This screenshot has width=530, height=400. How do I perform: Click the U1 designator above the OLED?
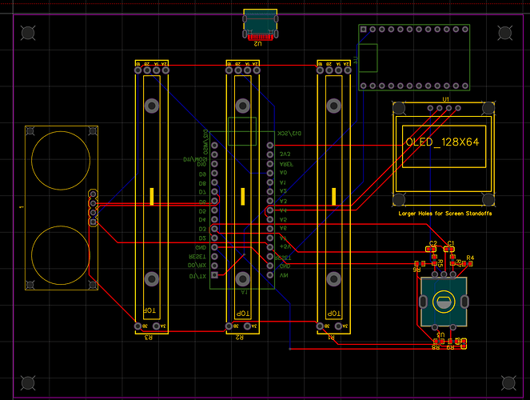tap(446, 99)
